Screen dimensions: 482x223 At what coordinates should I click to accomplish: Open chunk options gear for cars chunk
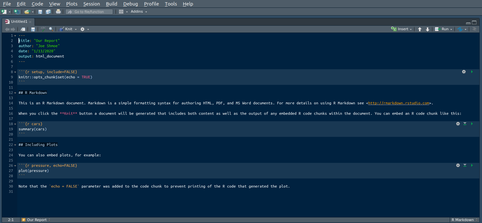click(x=458, y=124)
